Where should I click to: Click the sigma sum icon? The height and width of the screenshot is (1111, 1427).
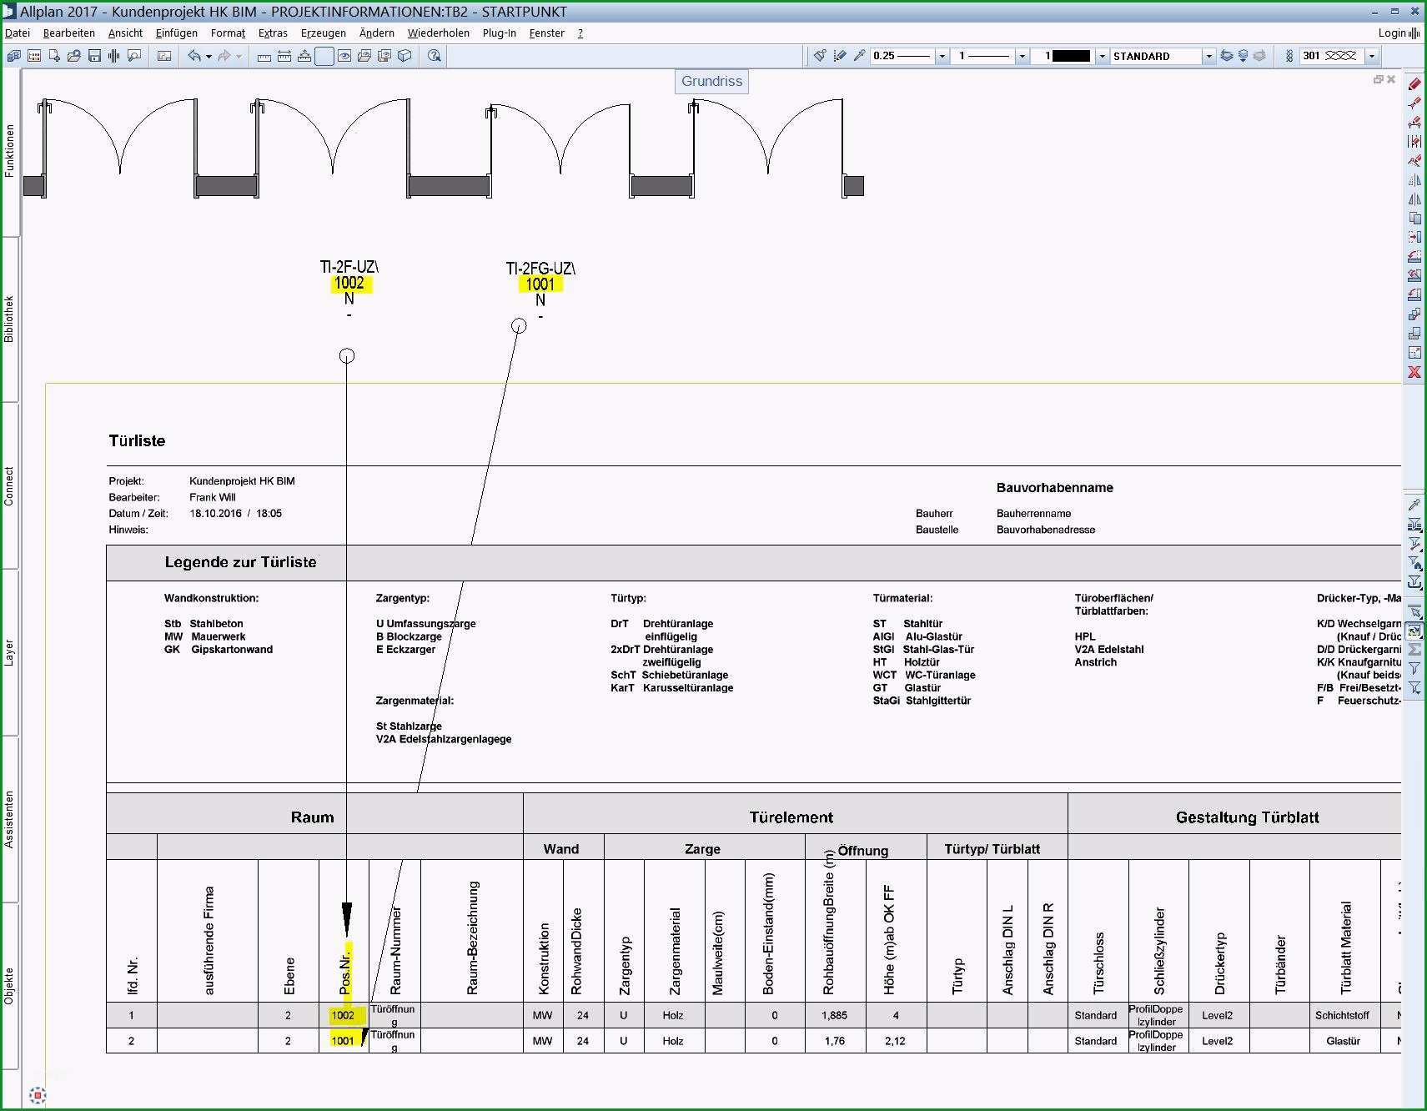[x=1414, y=649]
